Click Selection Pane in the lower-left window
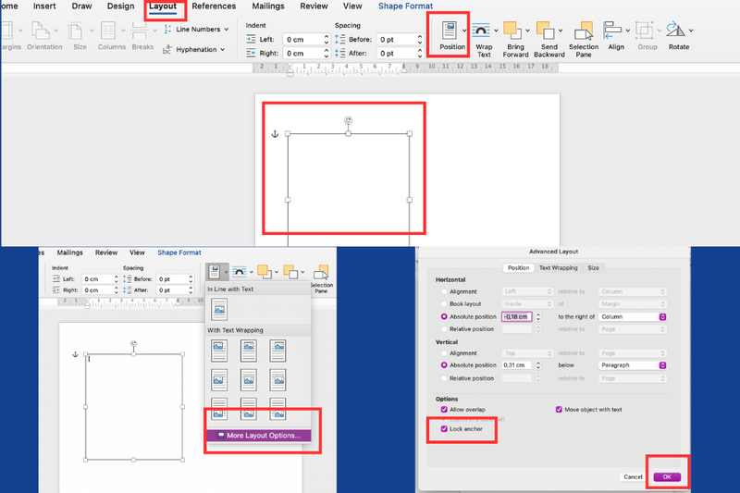The image size is (740, 493). pyautogui.click(x=321, y=278)
